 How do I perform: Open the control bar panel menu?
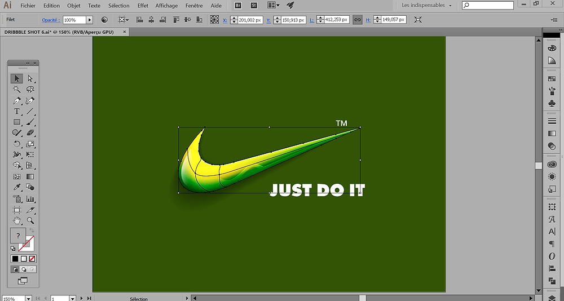click(554, 20)
